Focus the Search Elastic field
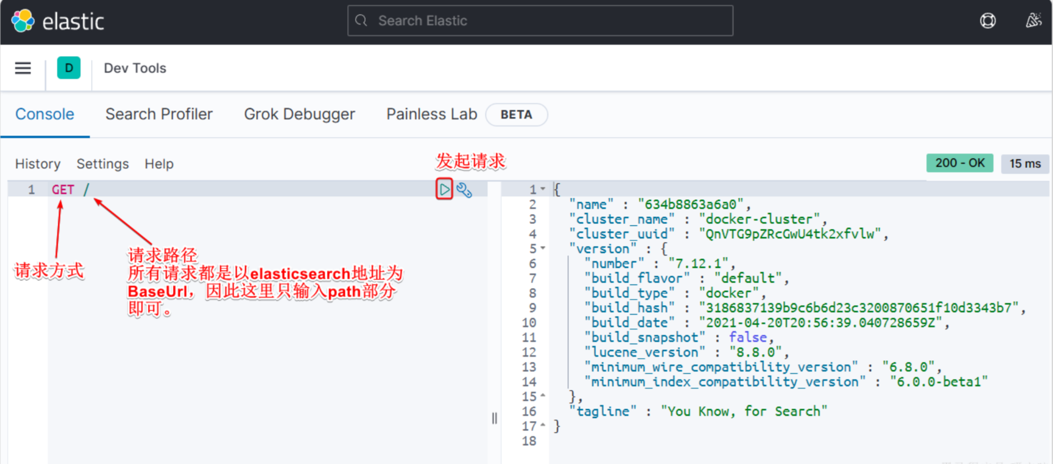Viewport: 1053px width, 464px height. 540,21
